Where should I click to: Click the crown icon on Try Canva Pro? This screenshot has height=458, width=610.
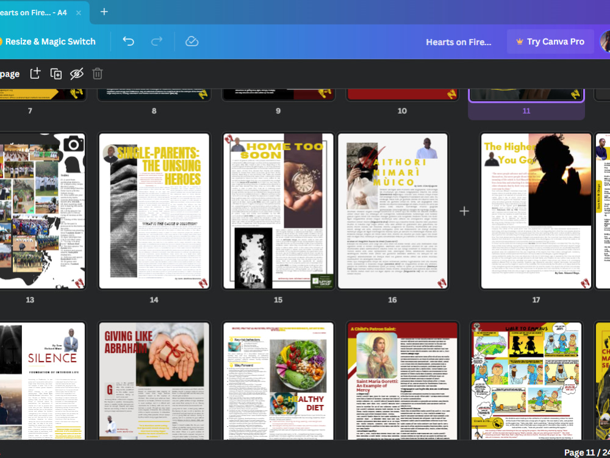pos(519,42)
